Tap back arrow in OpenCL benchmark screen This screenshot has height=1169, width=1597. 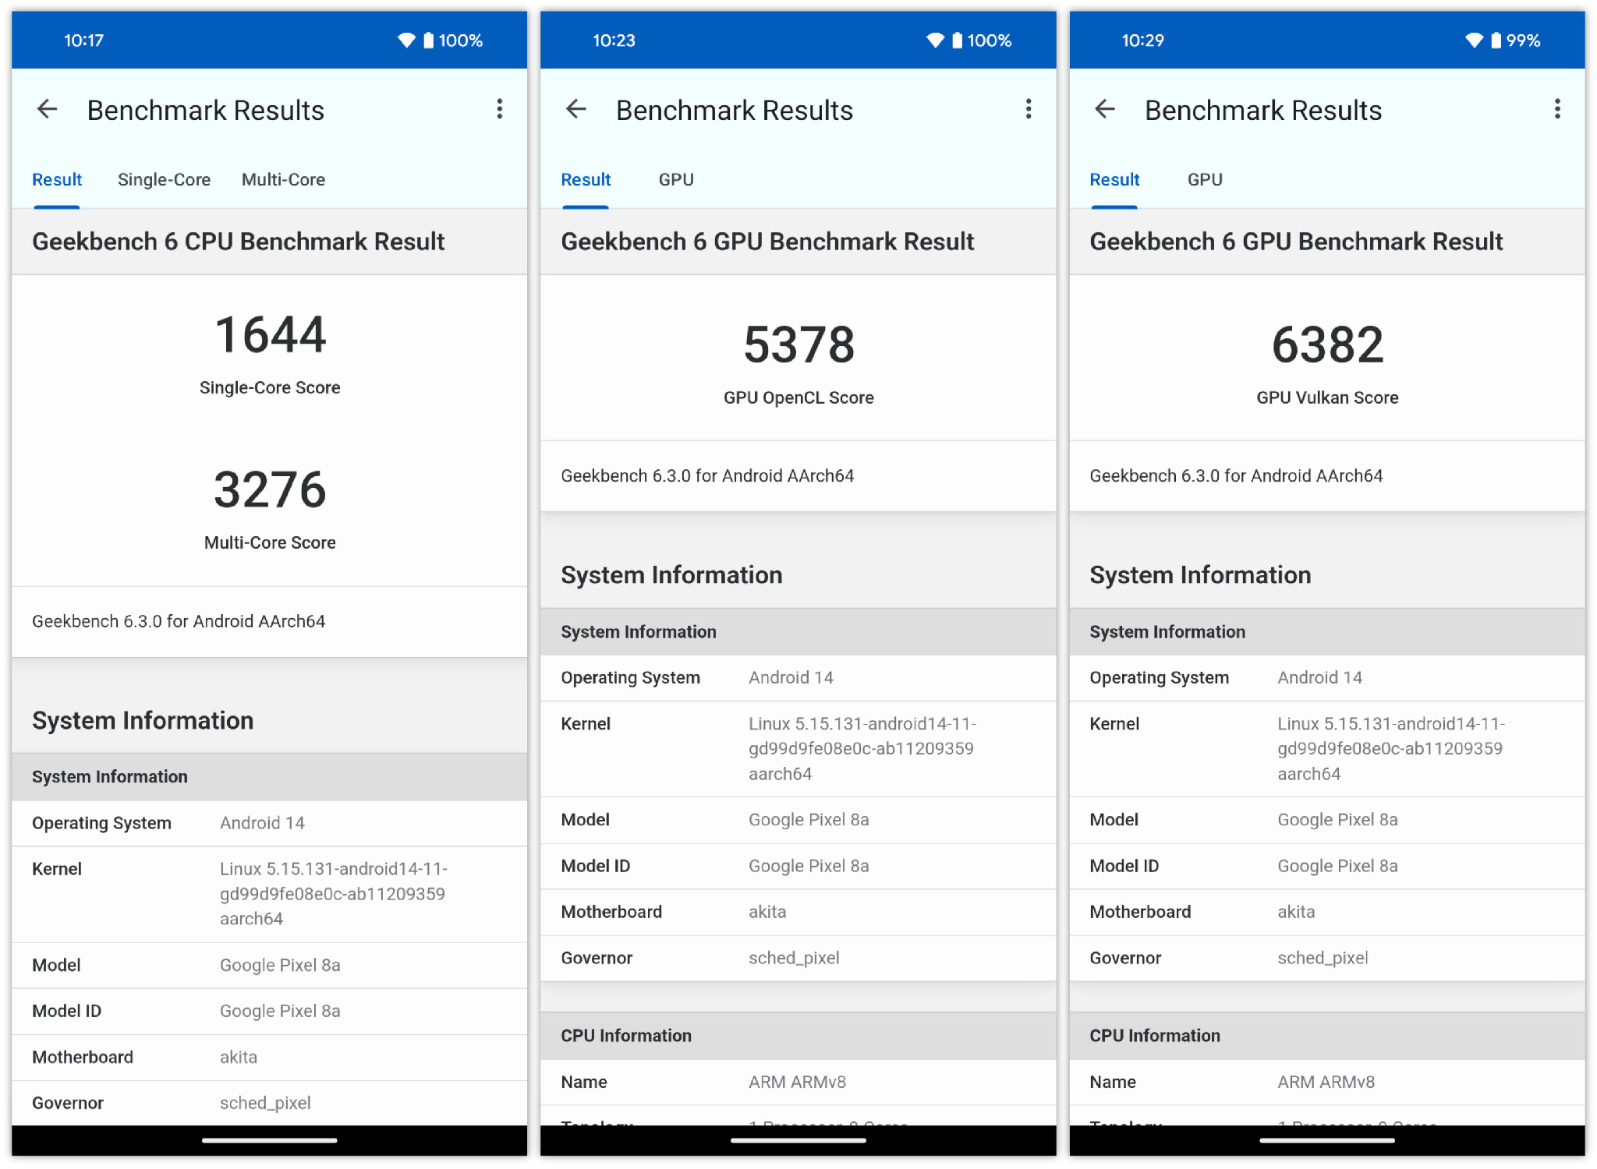(576, 109)
